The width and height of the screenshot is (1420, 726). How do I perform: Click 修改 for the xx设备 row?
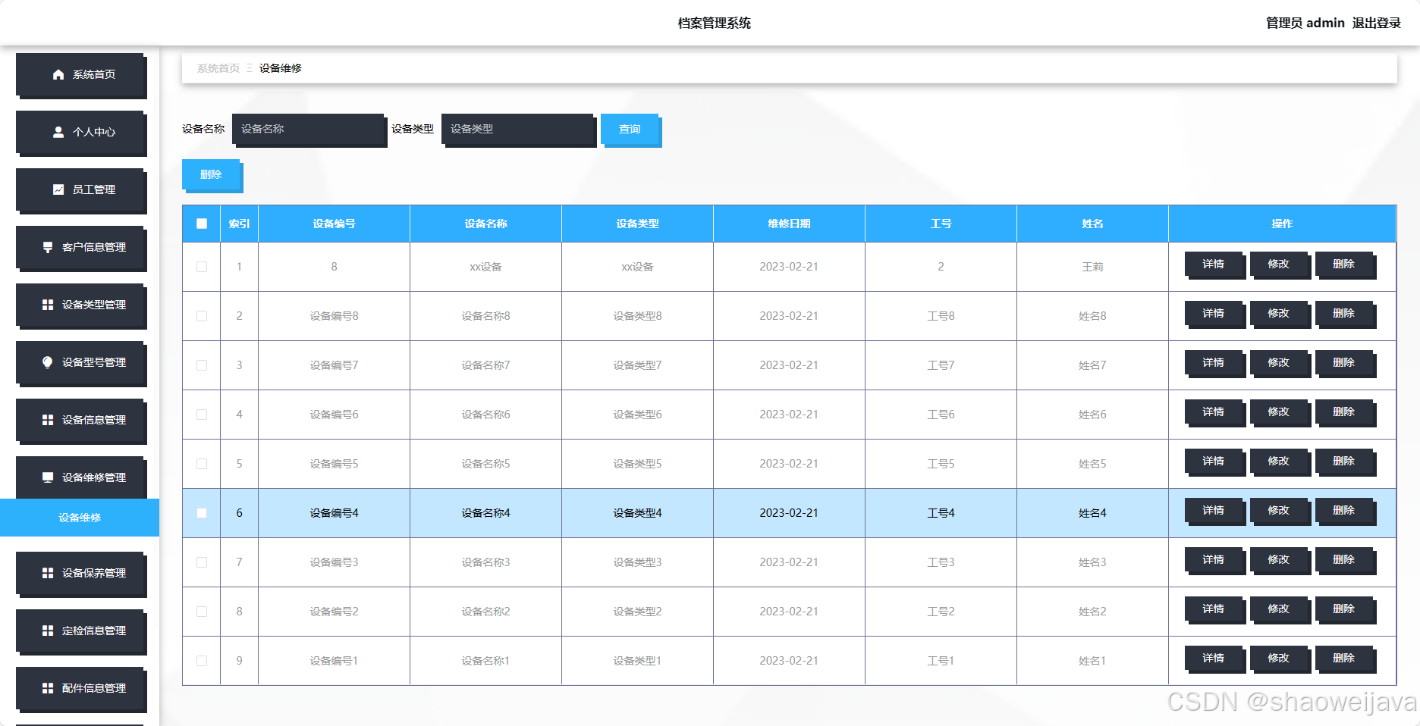pos(1279,264)
